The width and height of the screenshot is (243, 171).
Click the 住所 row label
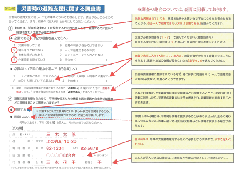[x=21, y=141]
